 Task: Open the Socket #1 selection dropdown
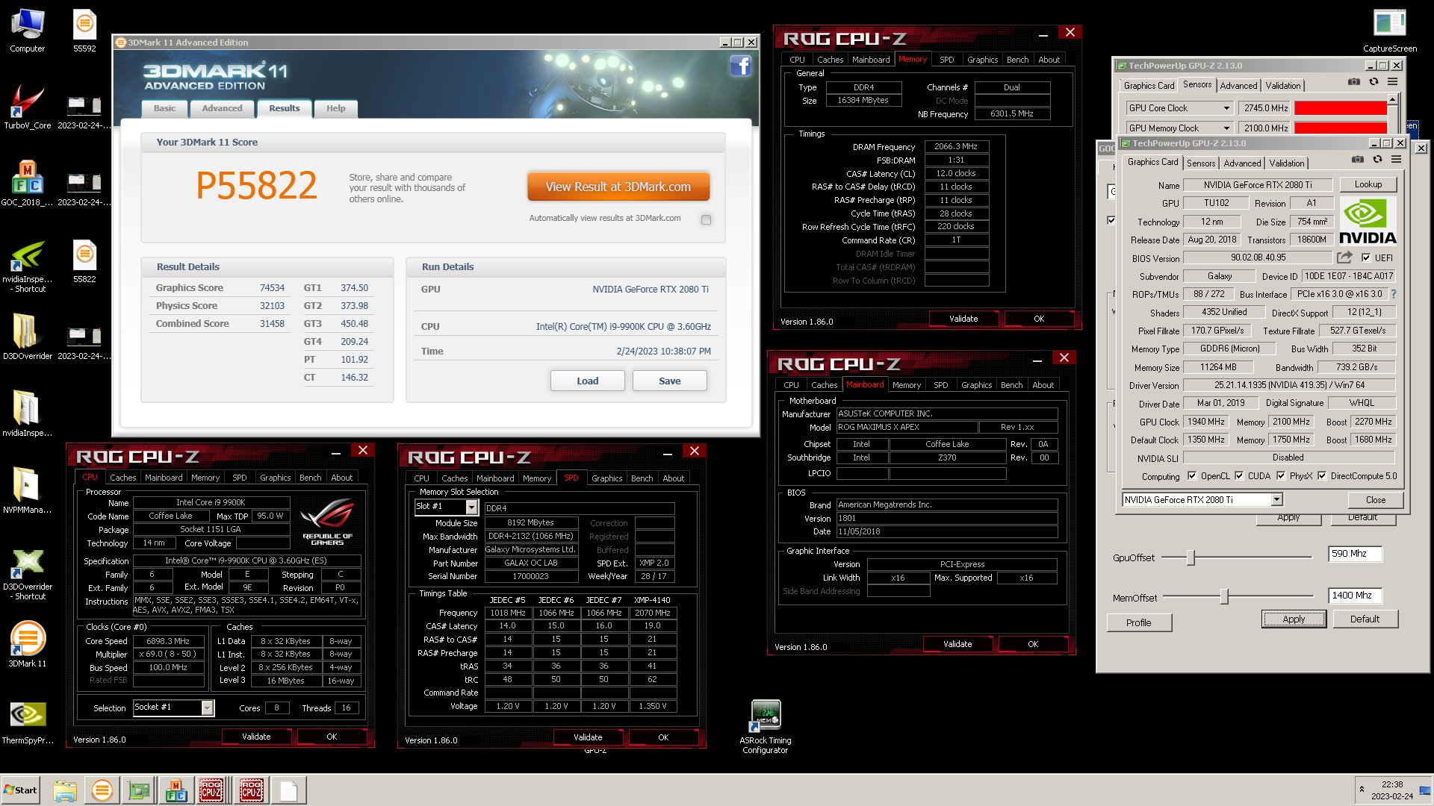(x=208, y=707)
